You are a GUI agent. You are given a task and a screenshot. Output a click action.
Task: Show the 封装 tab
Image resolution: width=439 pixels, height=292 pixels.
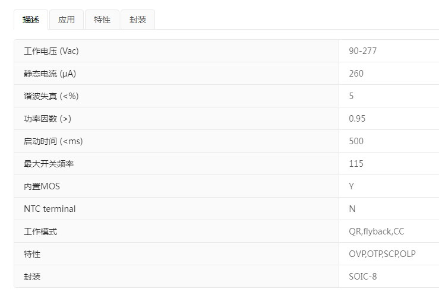[x=138, y=20]
